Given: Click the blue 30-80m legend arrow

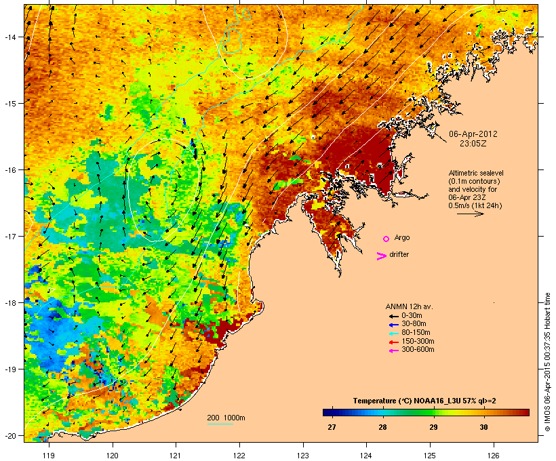Looking at the screenshot, I should (x=393, y=325).
